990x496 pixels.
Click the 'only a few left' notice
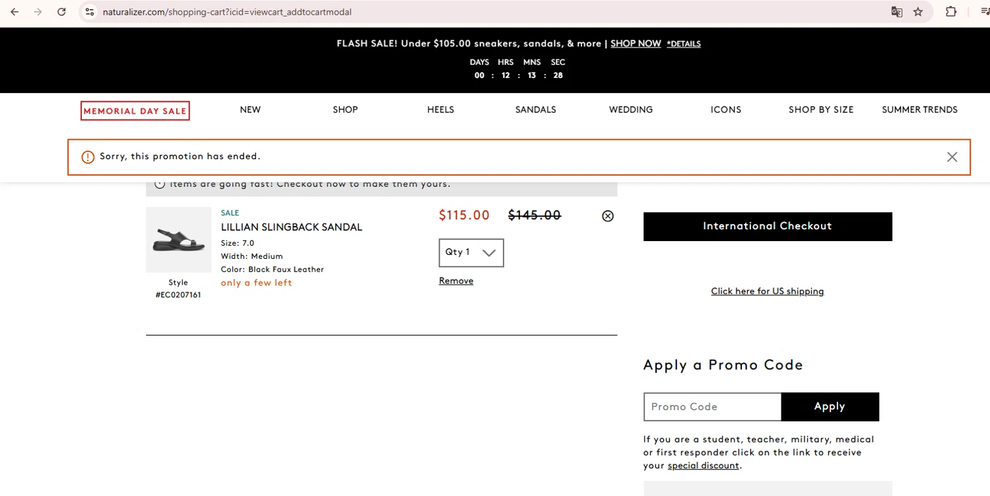tap(256, 283)
